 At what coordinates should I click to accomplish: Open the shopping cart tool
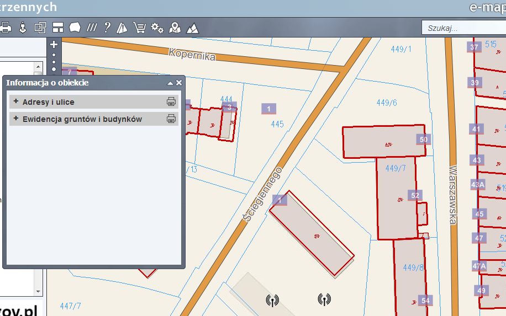click(x=139, y=27)
